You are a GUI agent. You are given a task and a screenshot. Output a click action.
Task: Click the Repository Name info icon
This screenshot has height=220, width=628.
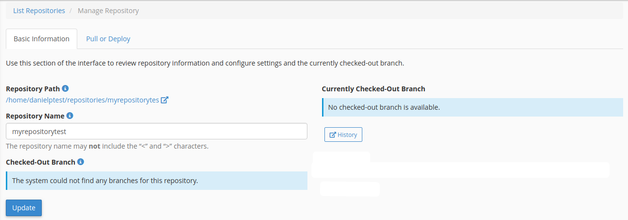(x=69, y=116)
